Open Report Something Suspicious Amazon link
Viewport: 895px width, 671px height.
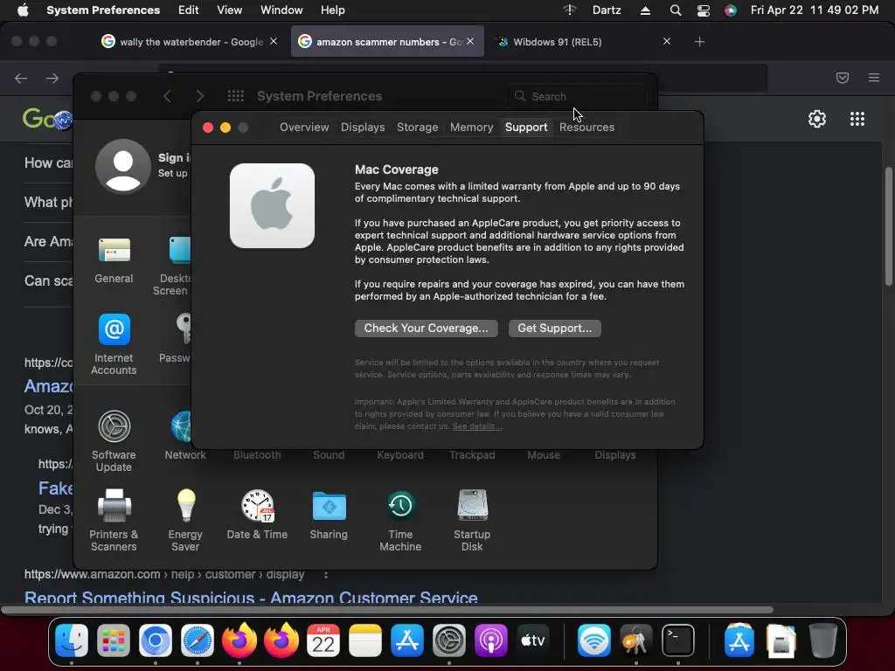point(251,598)
